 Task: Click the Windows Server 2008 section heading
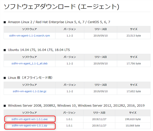[76, 106]
